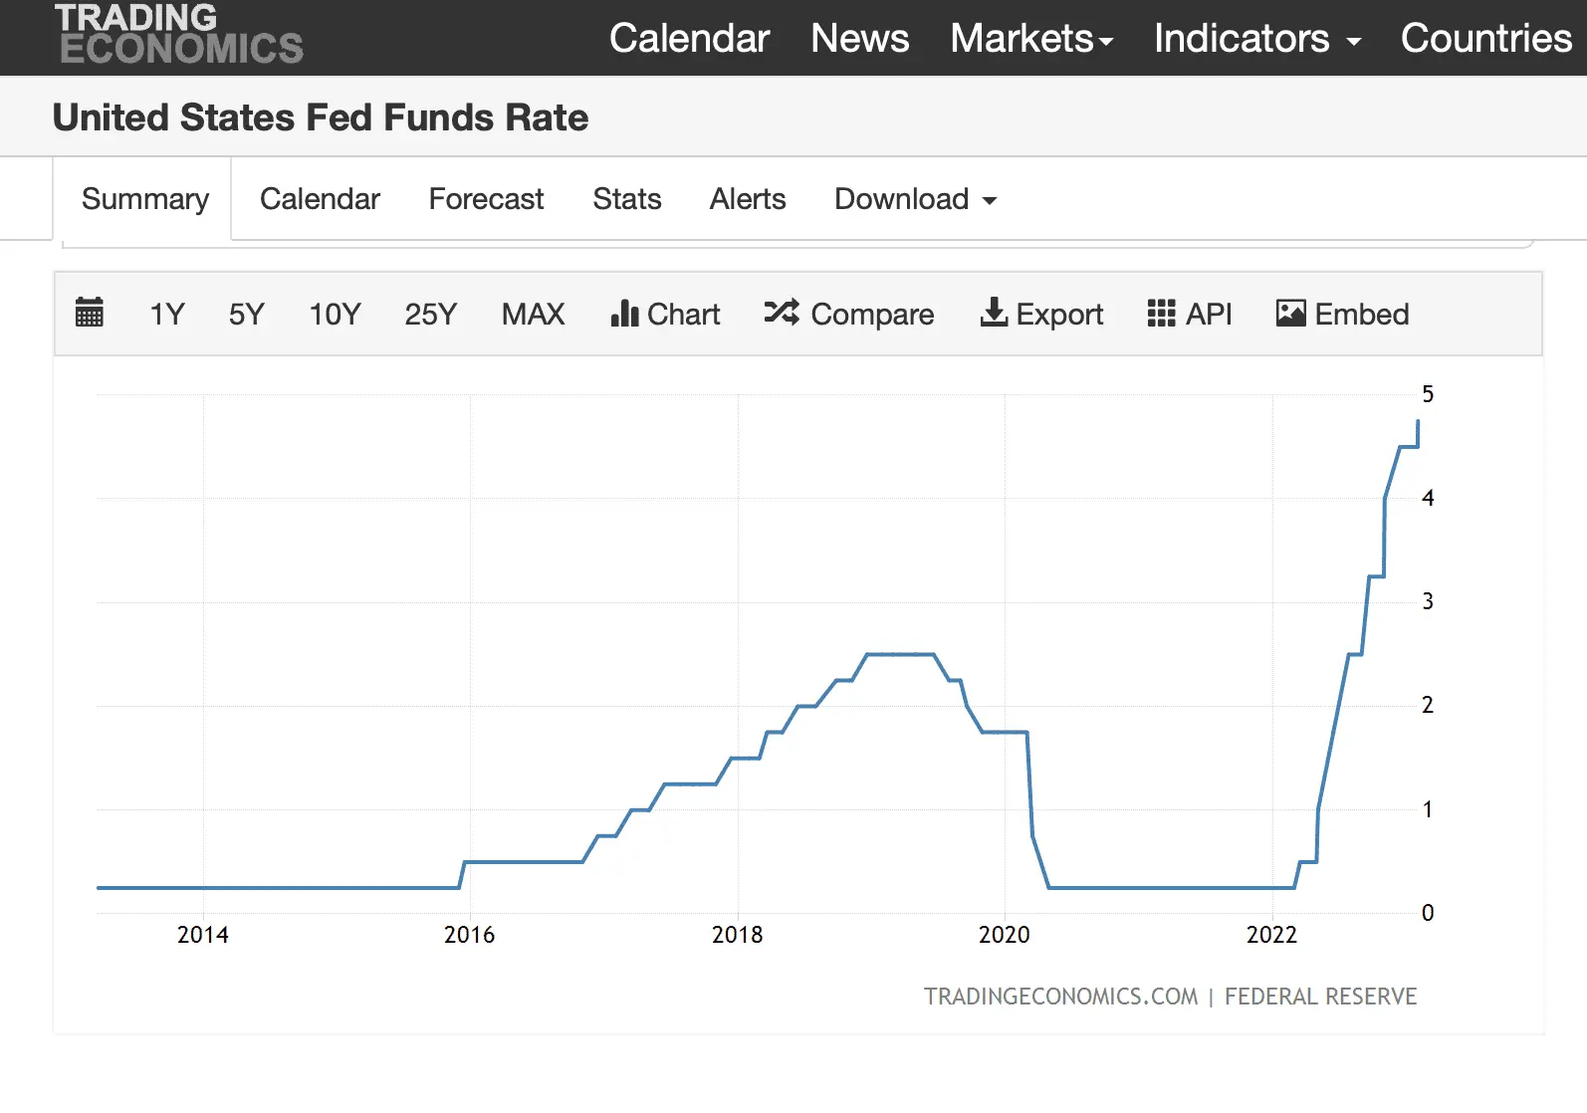Go to News in top navigation
Image resolution: width=1587 pixels, height=1113 pixels.
(859, 39)
